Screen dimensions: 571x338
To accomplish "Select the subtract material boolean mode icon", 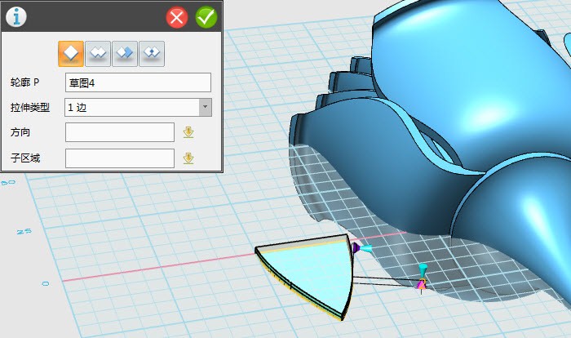I will [x=125, y=53].
